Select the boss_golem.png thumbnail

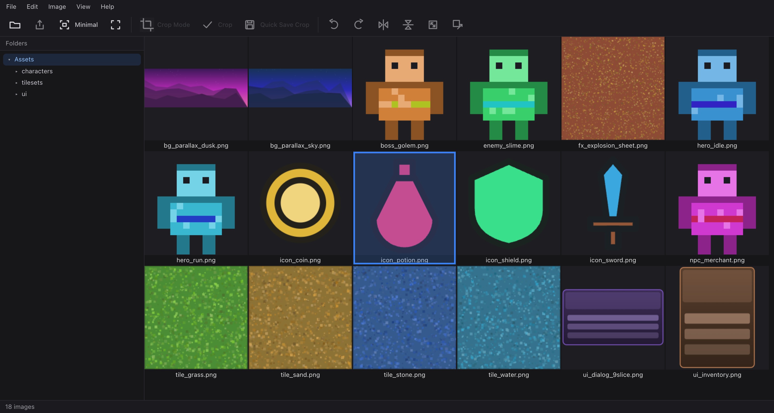[x=405, y=88]
